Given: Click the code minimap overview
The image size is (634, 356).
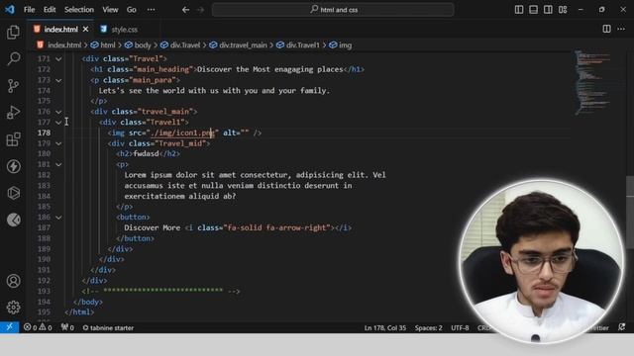Looking at the screenshot, I should tap(592, 83).
